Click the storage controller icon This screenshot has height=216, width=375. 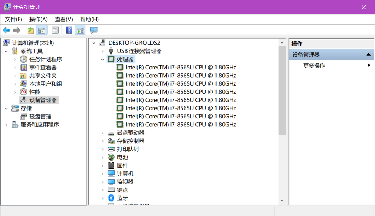pos(111,141)
